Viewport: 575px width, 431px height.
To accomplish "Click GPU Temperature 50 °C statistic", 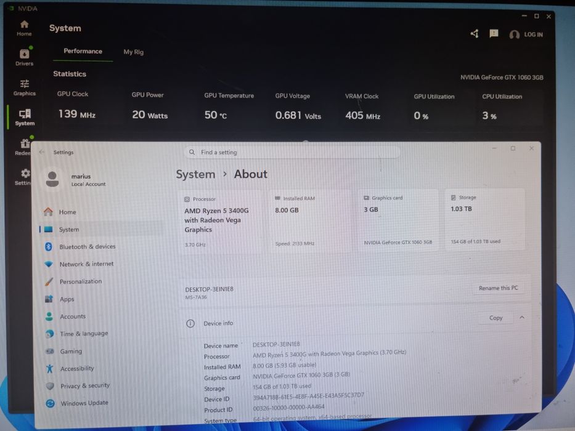I will coord(229,107).
